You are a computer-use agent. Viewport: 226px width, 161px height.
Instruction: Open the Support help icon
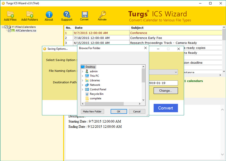(x=67, y=14)
